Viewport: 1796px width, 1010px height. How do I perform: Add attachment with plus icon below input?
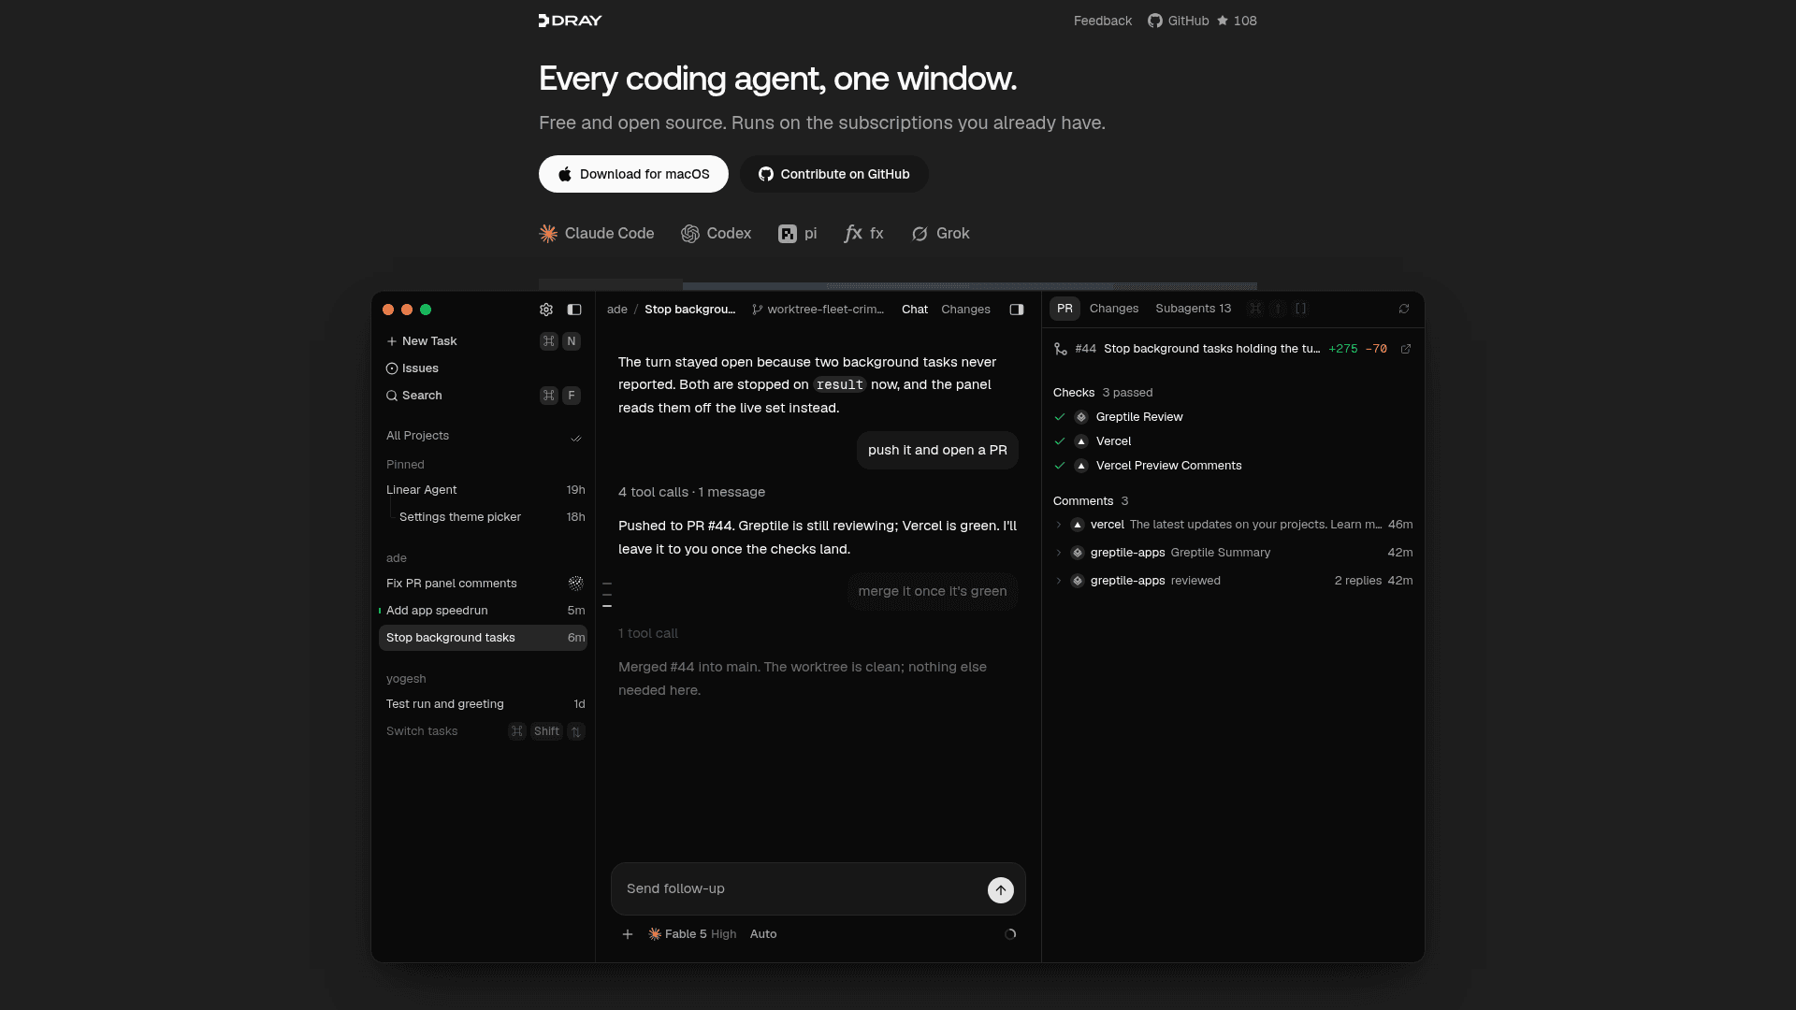click(x=628, y=934)
